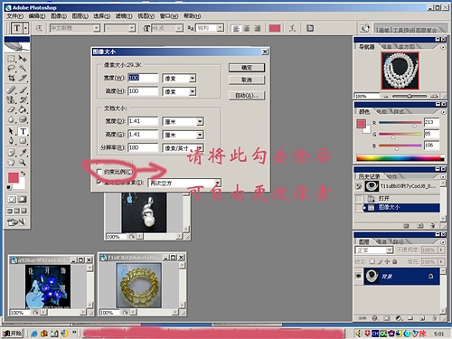
Task: Select the Zoom magnifier tool
Action: (x=23, y=163)
